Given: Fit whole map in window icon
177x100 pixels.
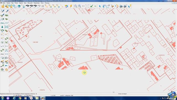Looking at the screenshot, I should [87, 6].
